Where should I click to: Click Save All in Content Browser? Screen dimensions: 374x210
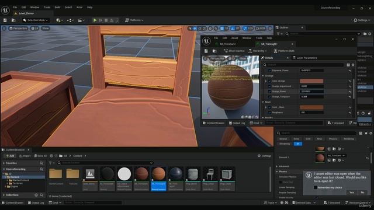click(40, 156)
